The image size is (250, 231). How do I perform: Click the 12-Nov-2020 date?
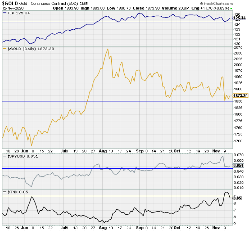point(13,8)
